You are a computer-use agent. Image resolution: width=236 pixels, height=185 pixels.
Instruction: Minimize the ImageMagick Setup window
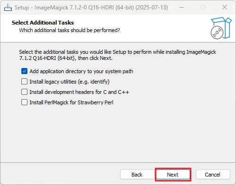[182, 7]
